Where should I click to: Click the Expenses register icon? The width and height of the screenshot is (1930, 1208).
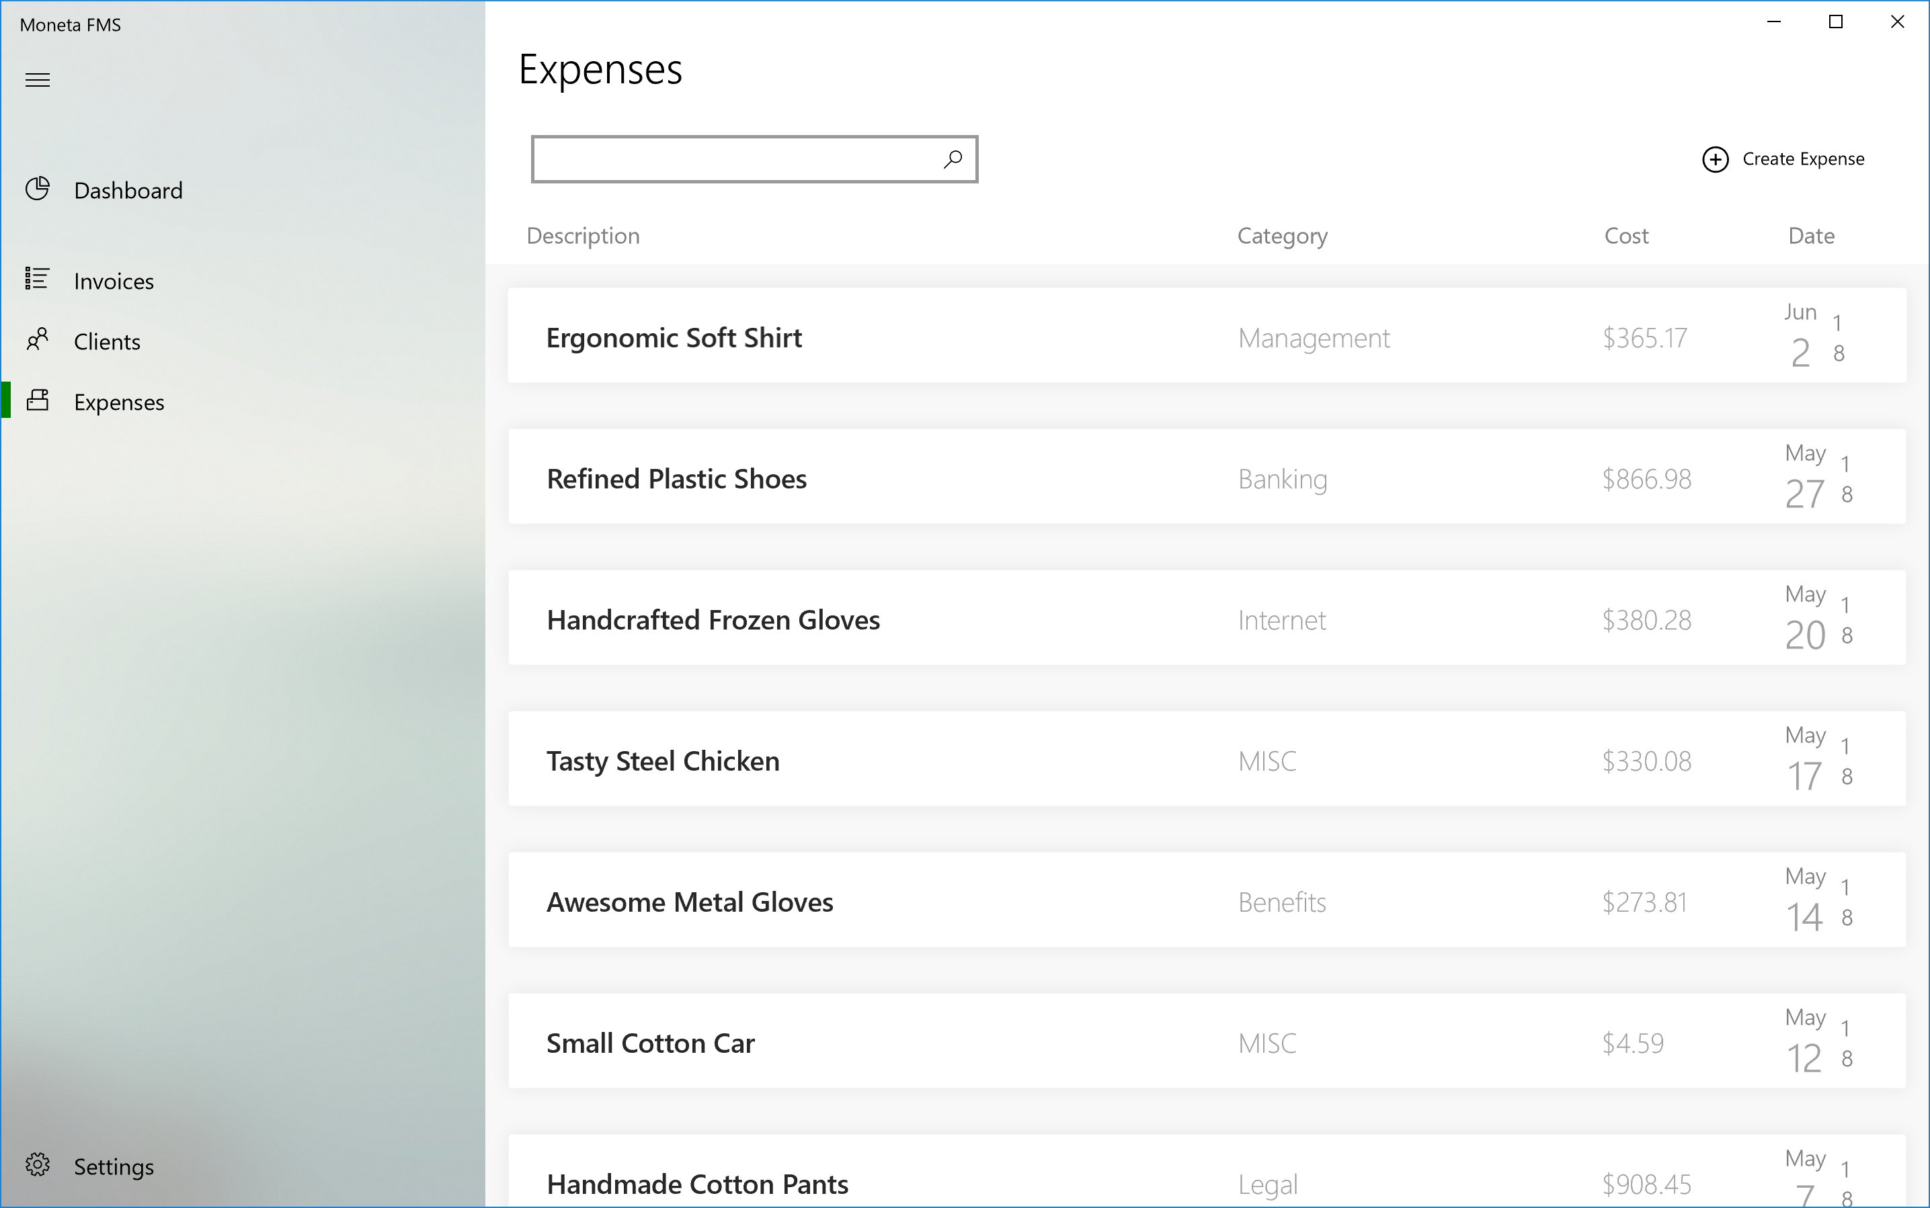pyautogui.click(x=38, y=400)
